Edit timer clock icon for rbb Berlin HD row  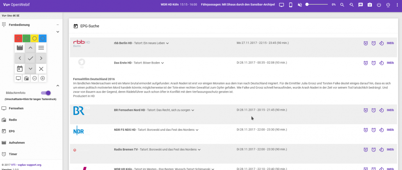click(x=374, y=43)
